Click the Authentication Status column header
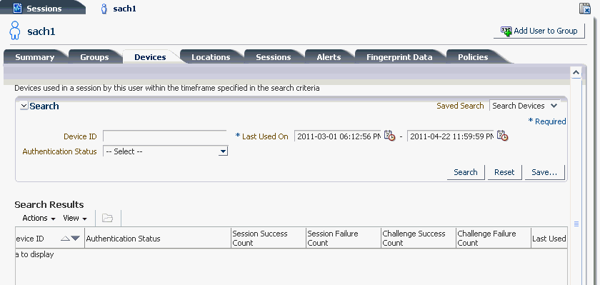600x285 pixels. coord(158,239)
